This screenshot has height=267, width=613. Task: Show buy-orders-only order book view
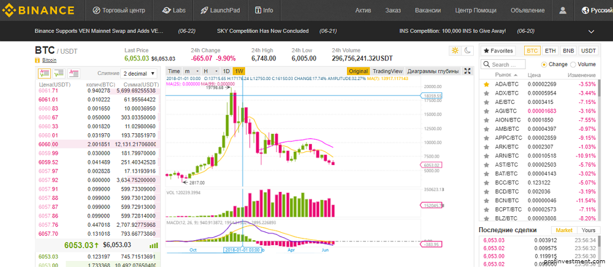pos(59,73)
